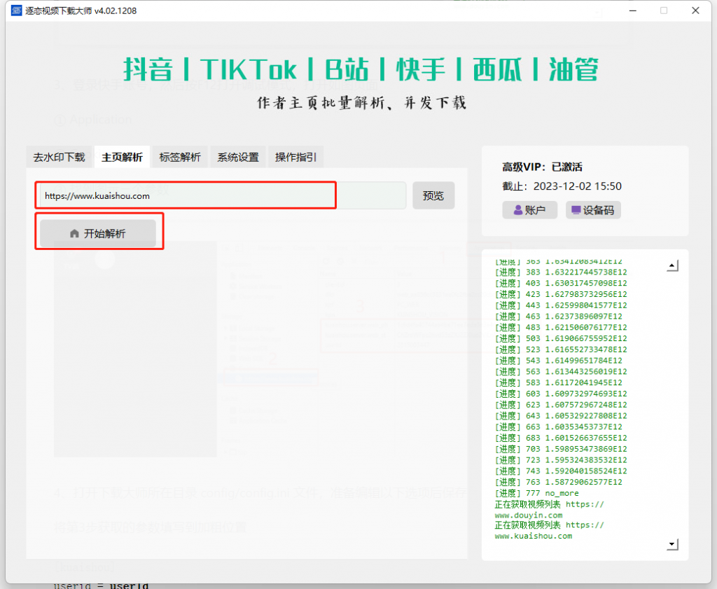Select log entry 403 1.630317457098E12

click(x=561, y=283)
